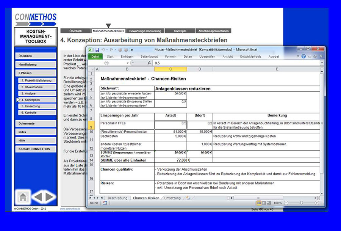Screen dimensions: 341x231
Task: Open the Quick Access Toolbar customize dropdown
Action: click(131, 50)
